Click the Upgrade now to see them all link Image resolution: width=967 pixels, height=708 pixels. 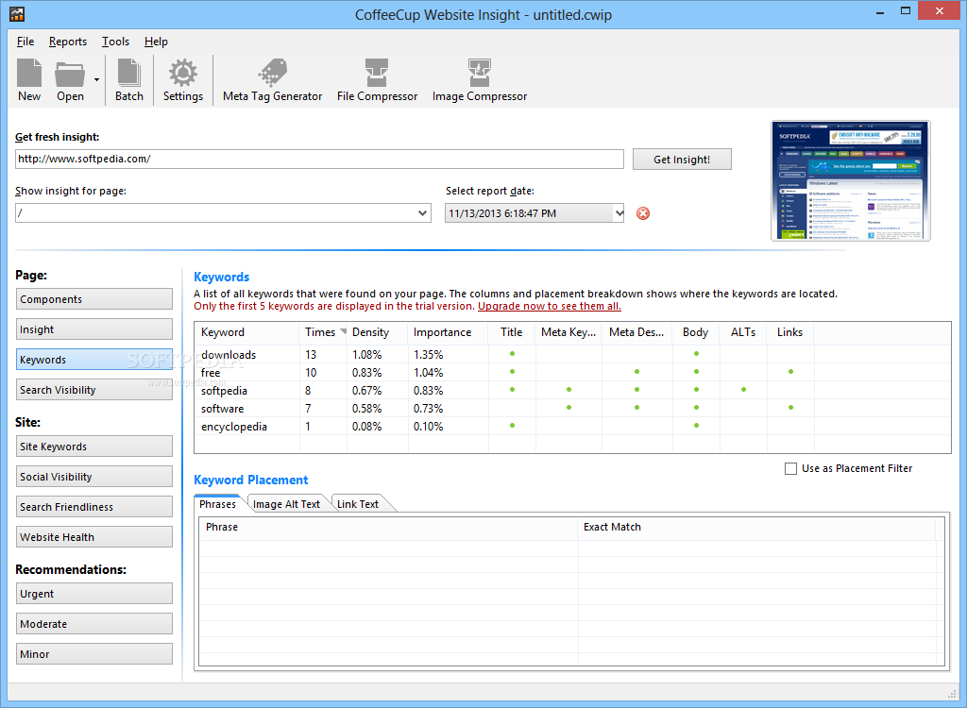tap(550, 306)
